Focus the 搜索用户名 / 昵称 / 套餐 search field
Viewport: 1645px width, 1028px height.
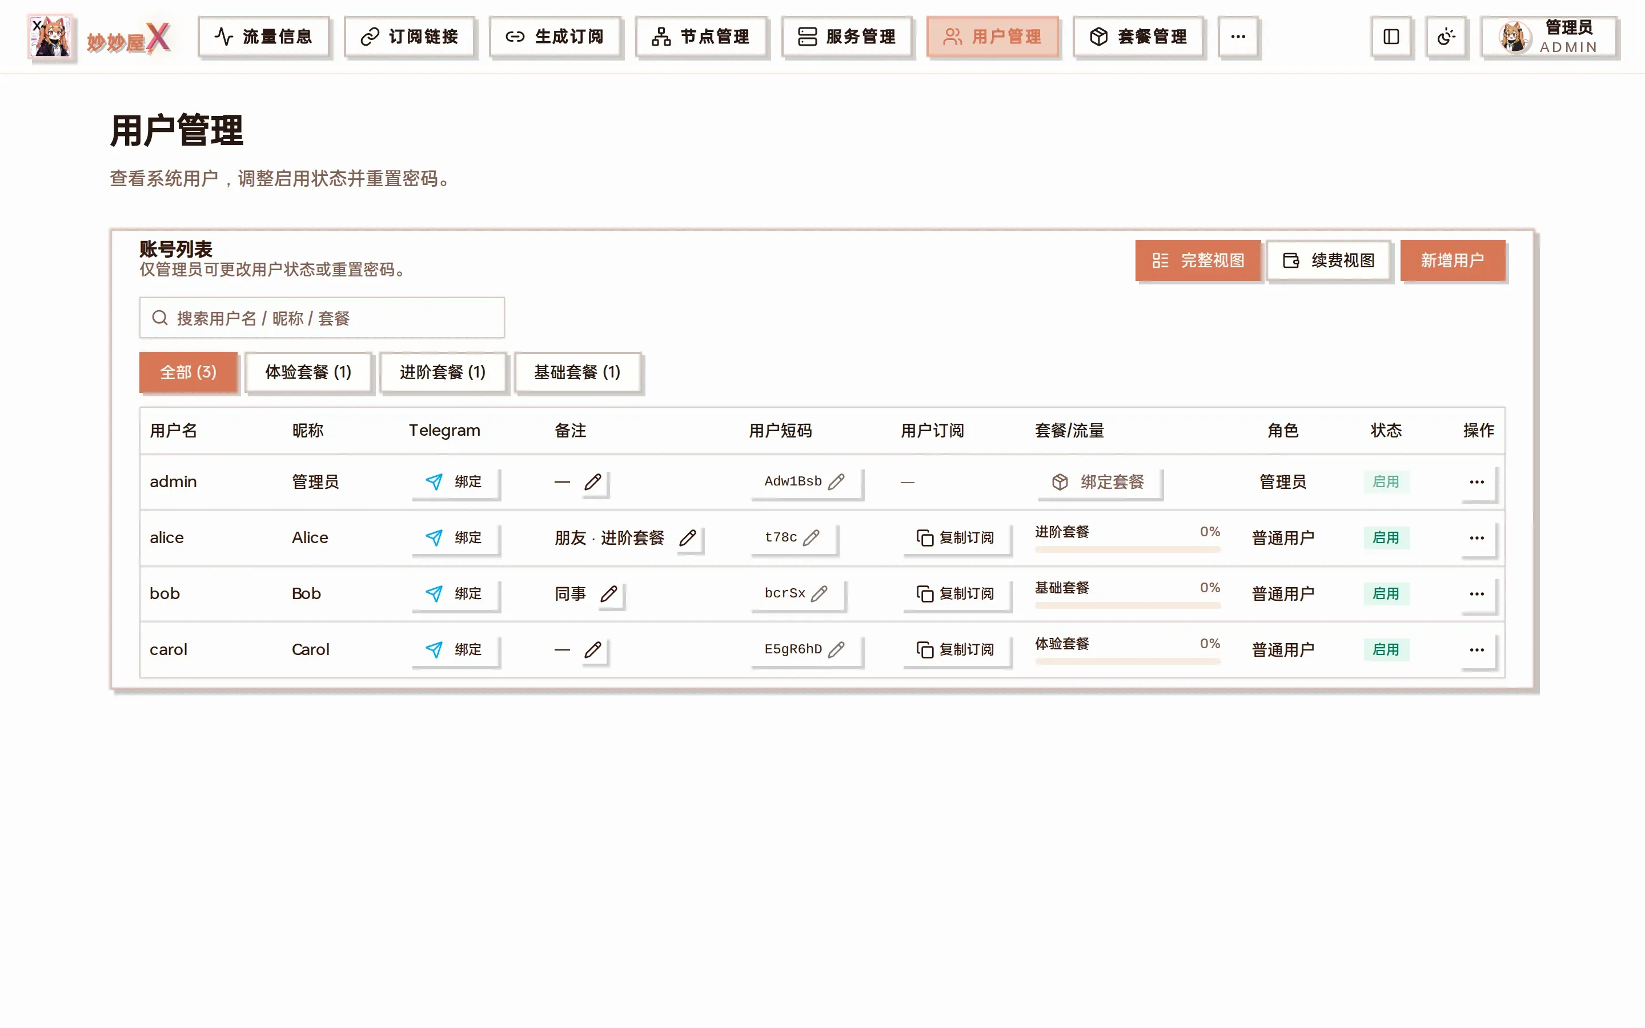322,318
